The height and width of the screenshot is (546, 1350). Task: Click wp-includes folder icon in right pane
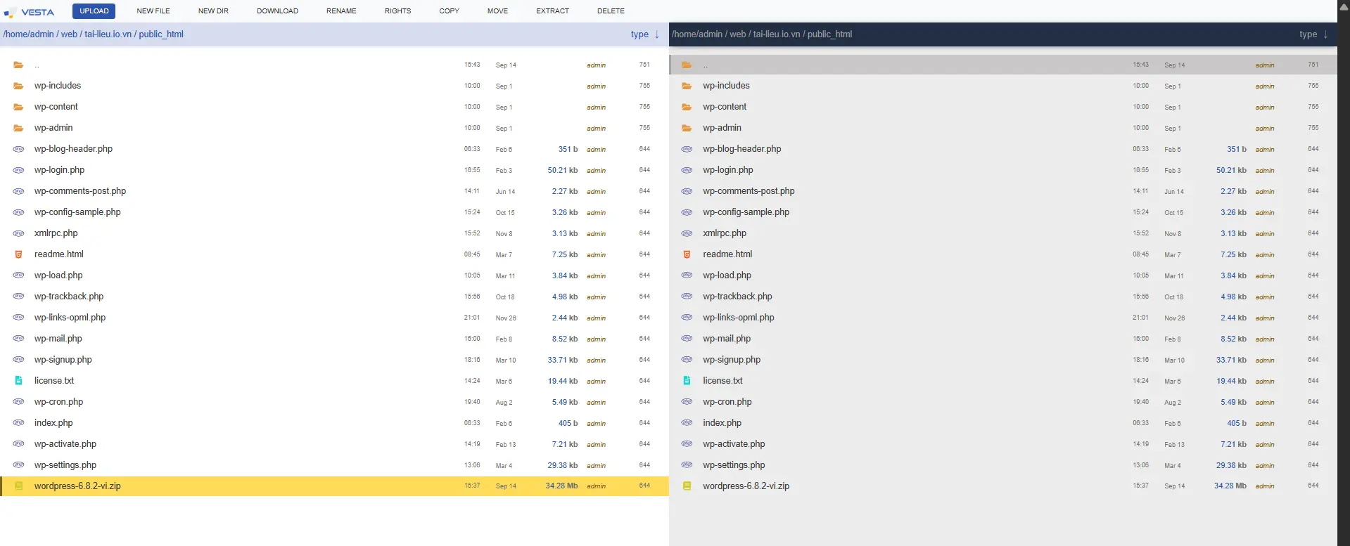(687, 86)
